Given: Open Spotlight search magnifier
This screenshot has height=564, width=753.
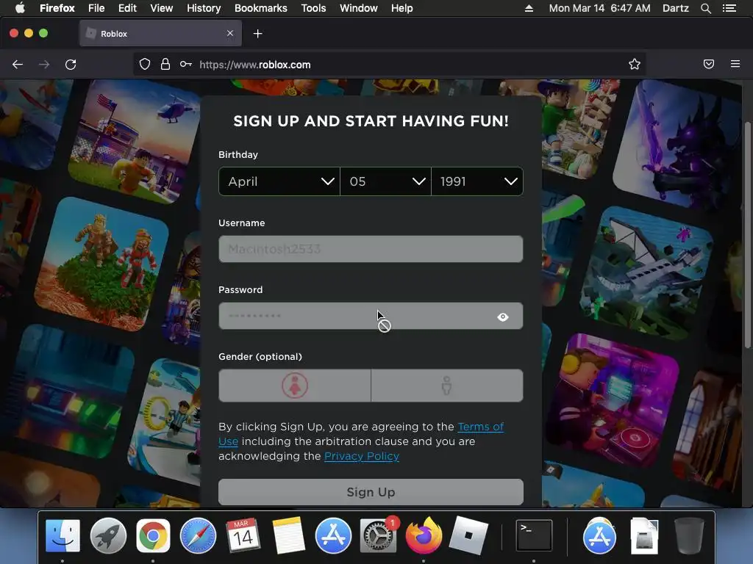Looking at the screenshot, I should [705, 8].
